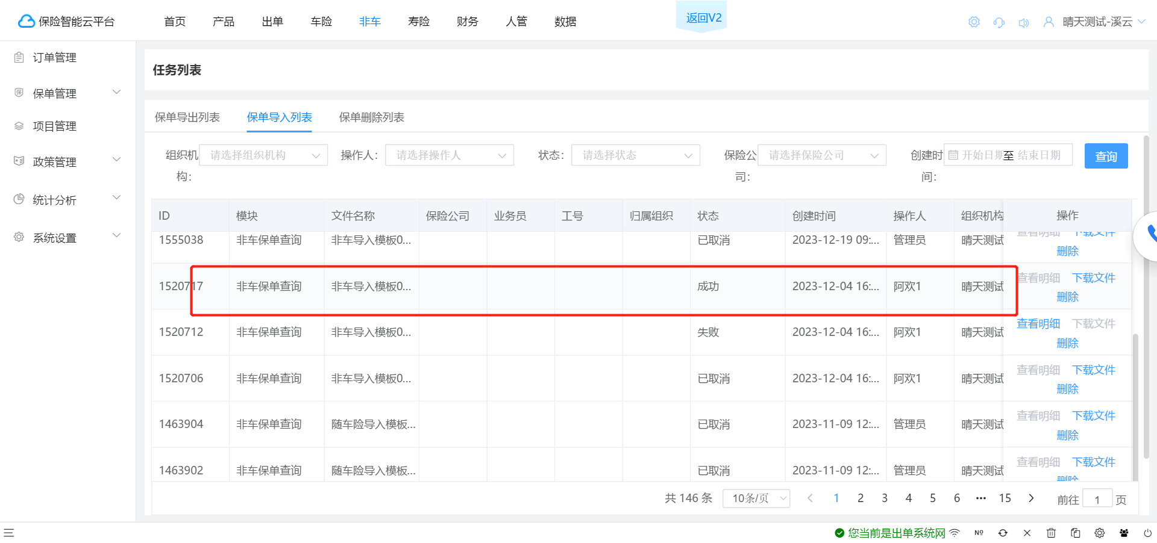Click the next page arrow in pagination
Viewport: 1157px width, 543px height.
coord(1031,498)
